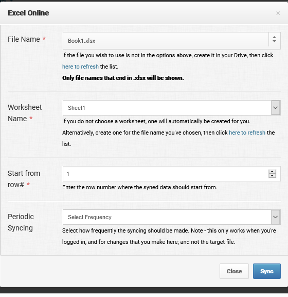Click 'here to refresh' link for worksheet list

[247, 133]
